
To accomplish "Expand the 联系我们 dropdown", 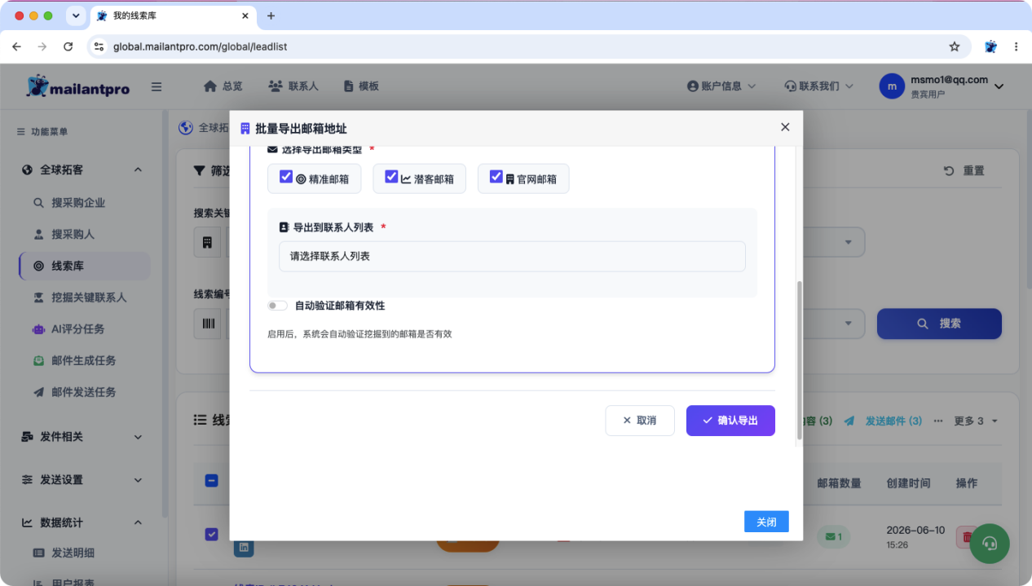I will pyautogui.click(x=818, y=86).
